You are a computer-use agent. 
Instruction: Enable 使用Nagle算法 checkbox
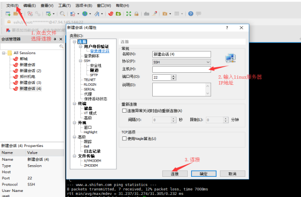pos(124,138)
